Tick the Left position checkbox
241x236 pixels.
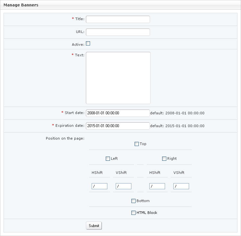pos(108,159)
